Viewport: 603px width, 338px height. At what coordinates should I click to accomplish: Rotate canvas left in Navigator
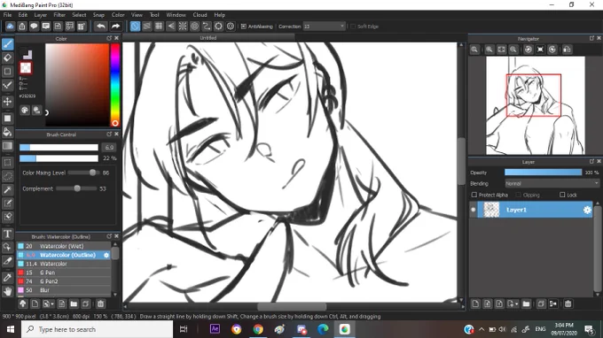[x=529, y=50]
